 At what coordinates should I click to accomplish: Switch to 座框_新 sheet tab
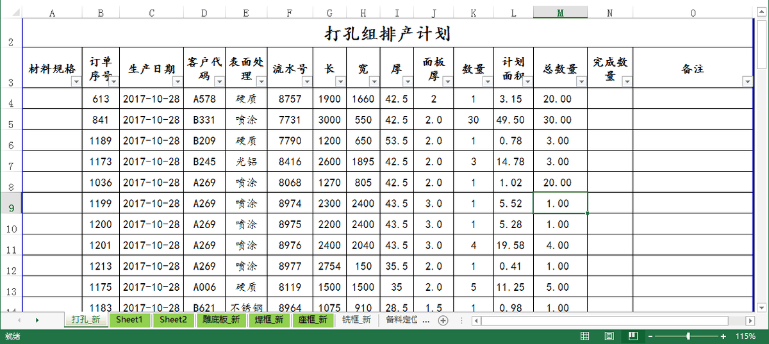313,320
